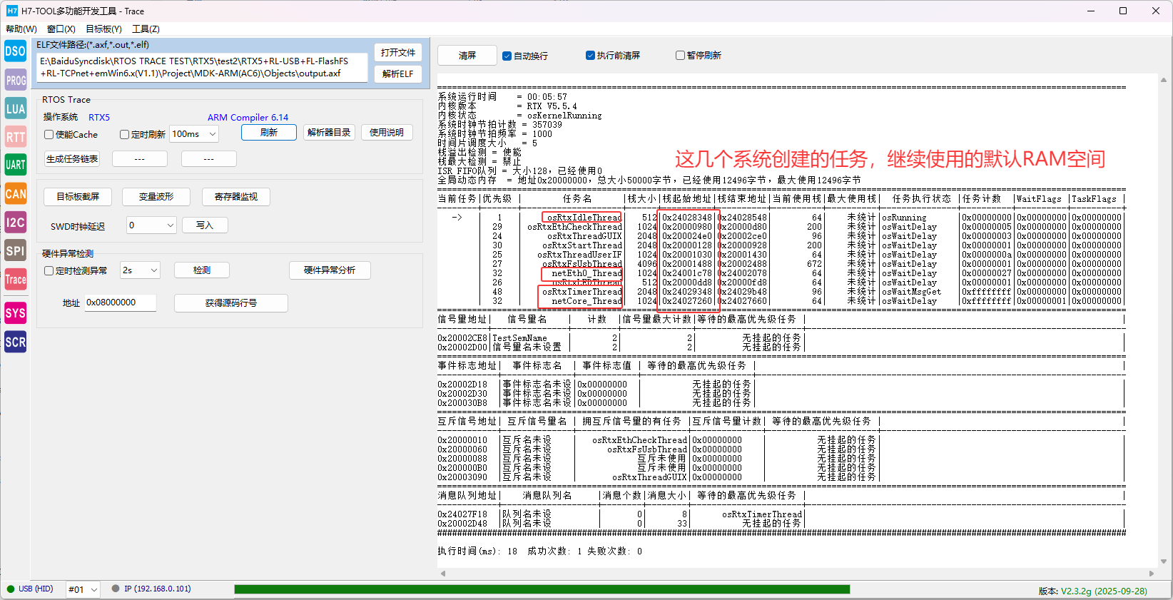
Task: Open the UART serial tool
Action: point(15,165)
